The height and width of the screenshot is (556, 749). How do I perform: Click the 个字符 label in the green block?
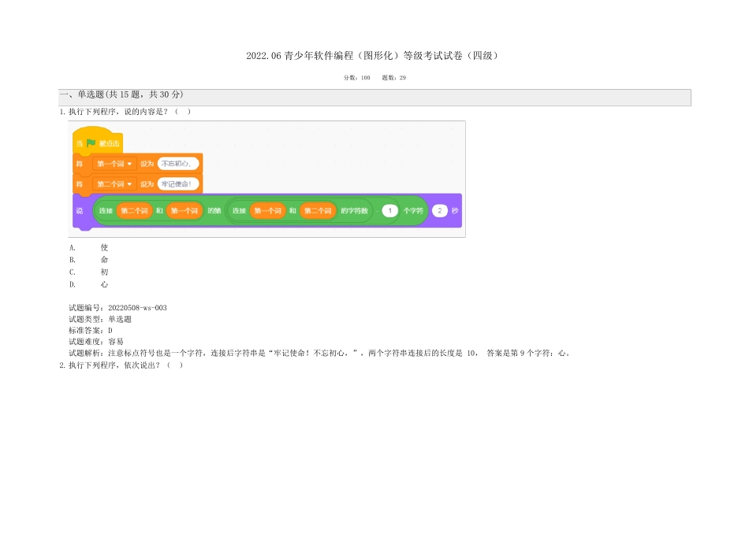413,210
